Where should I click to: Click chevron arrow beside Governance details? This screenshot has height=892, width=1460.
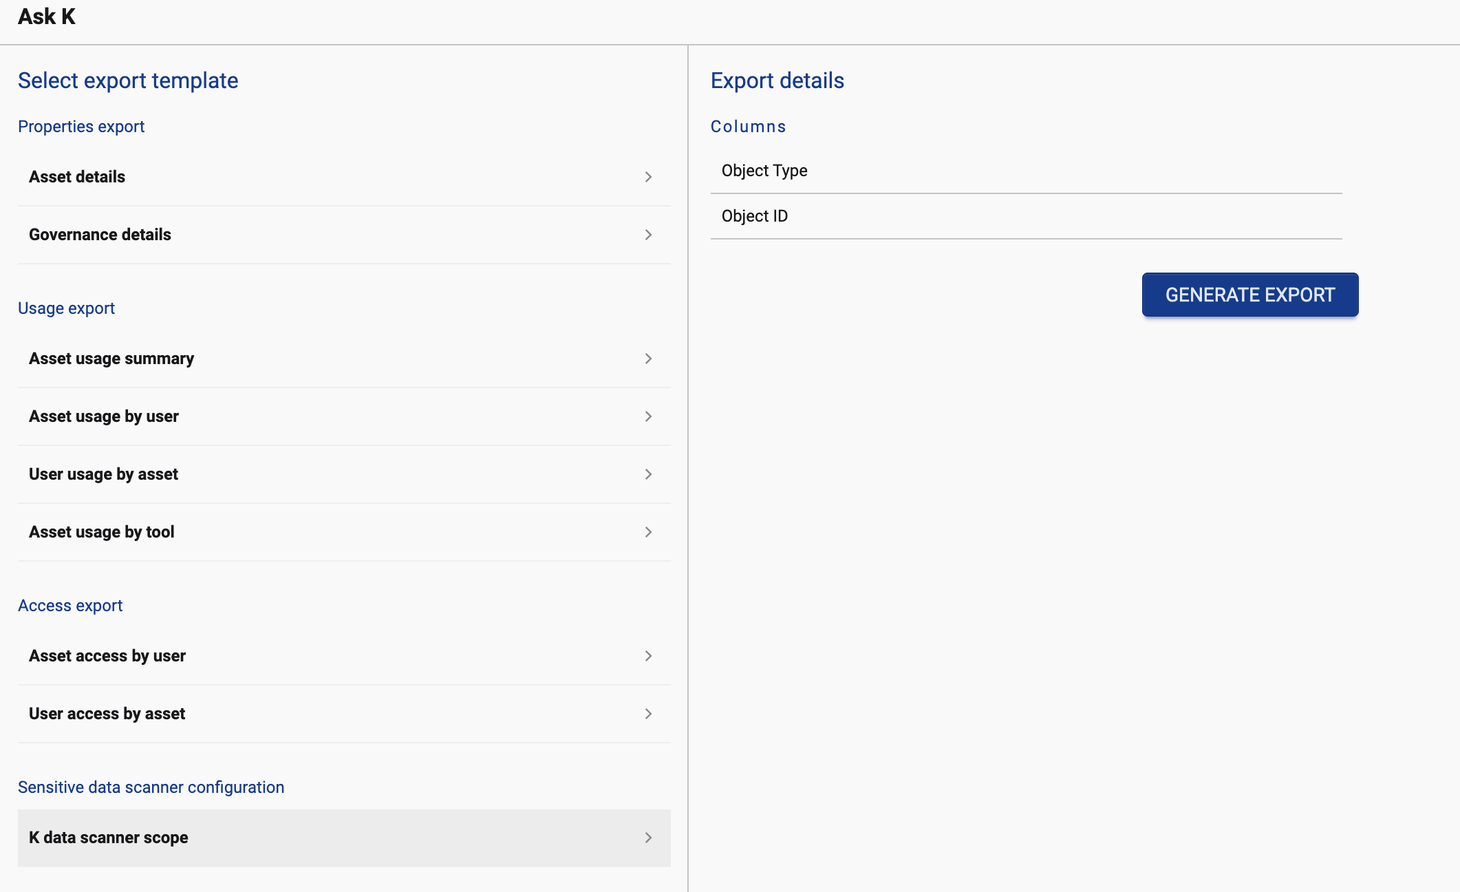pos(648,235)
